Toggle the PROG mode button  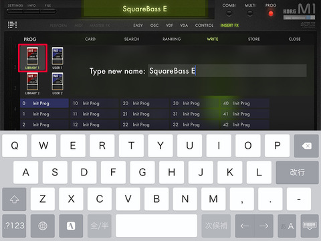pyautogui.click(x=271, y=13)
